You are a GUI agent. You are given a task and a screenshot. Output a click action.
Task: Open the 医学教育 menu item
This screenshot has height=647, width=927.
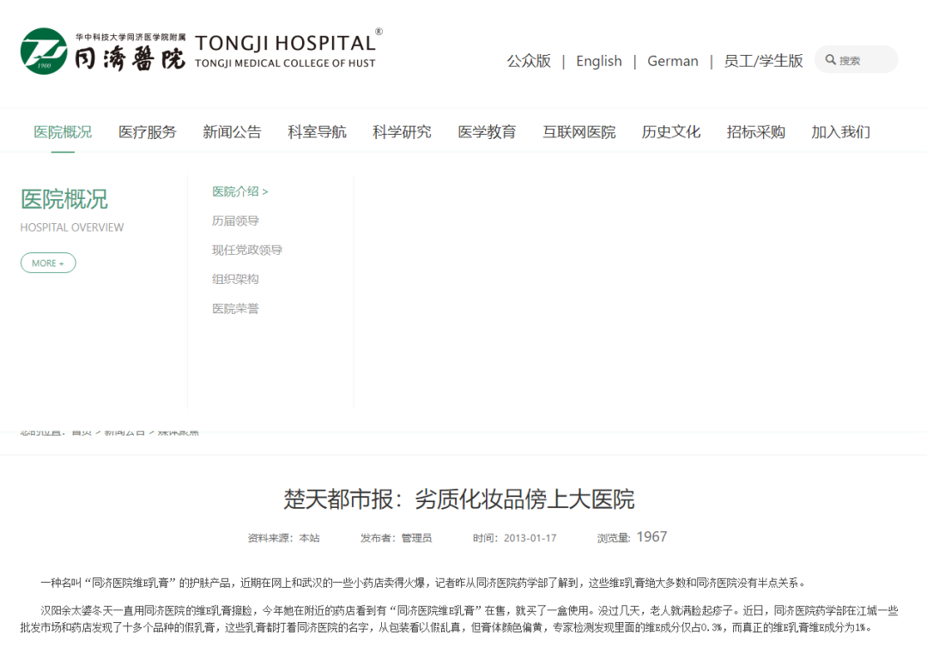click(487, 131)
